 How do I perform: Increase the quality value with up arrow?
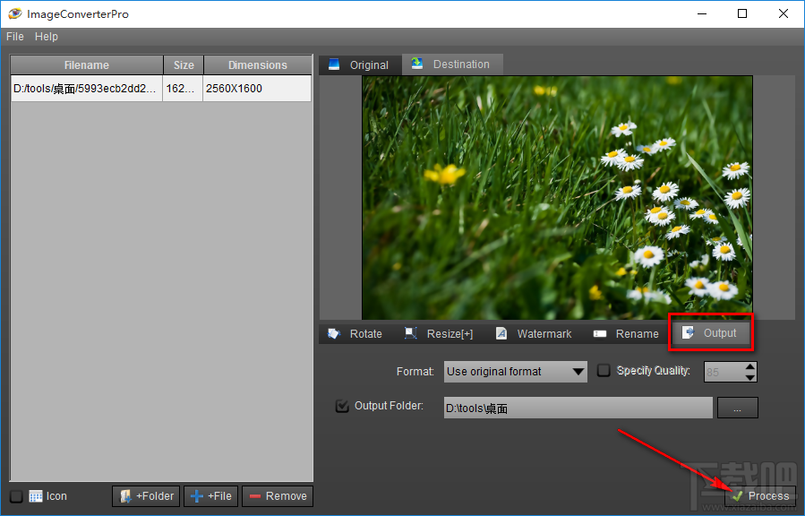pos(750,366)
